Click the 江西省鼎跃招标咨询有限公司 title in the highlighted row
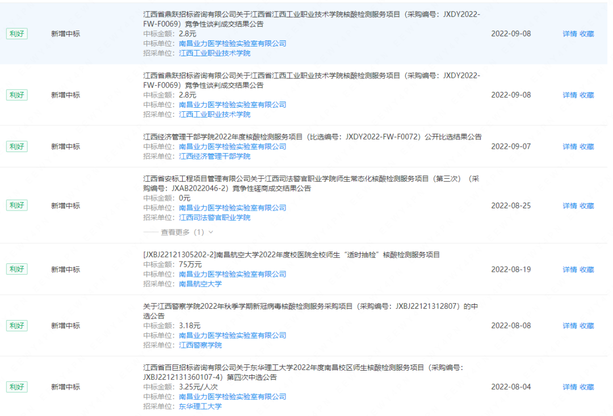 [312, 19]
